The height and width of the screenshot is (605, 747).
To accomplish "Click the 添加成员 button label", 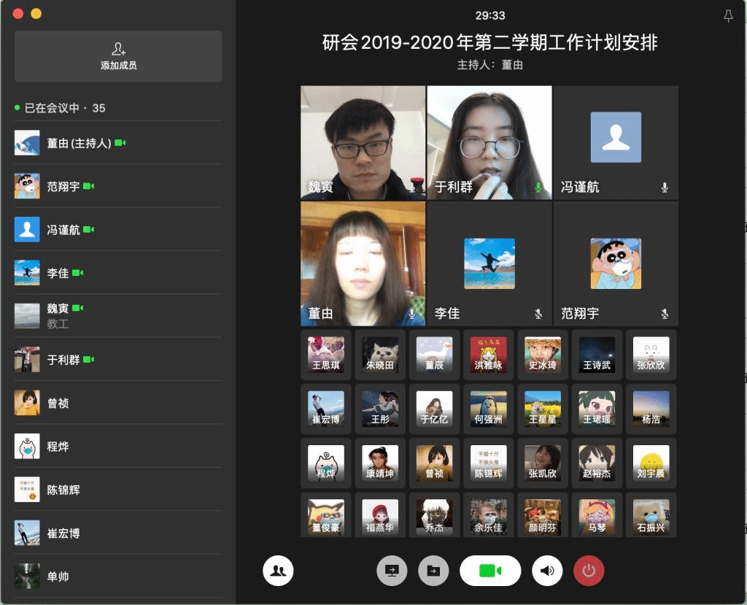I will tap(118, 65).
